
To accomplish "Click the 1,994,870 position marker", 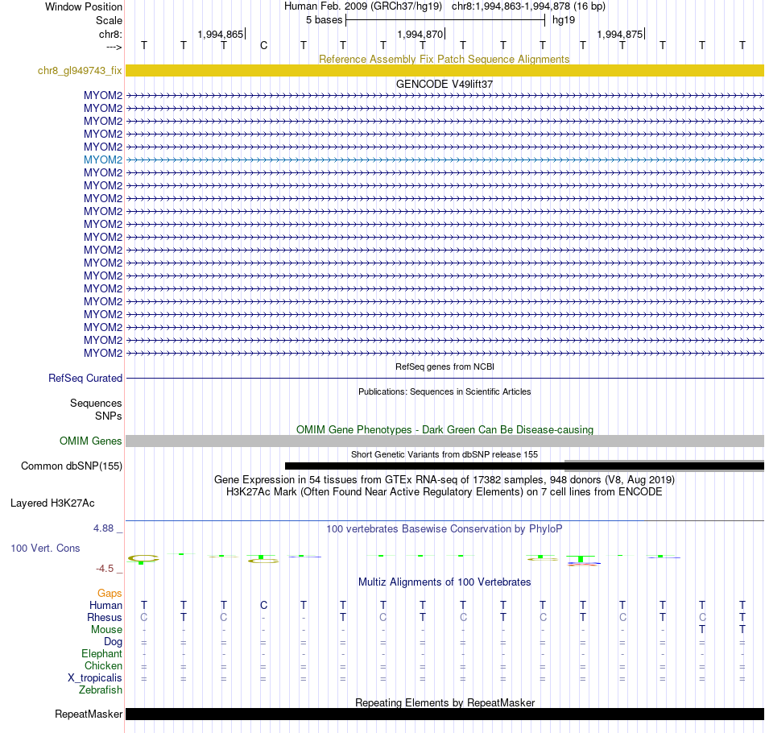I will 420,34.
